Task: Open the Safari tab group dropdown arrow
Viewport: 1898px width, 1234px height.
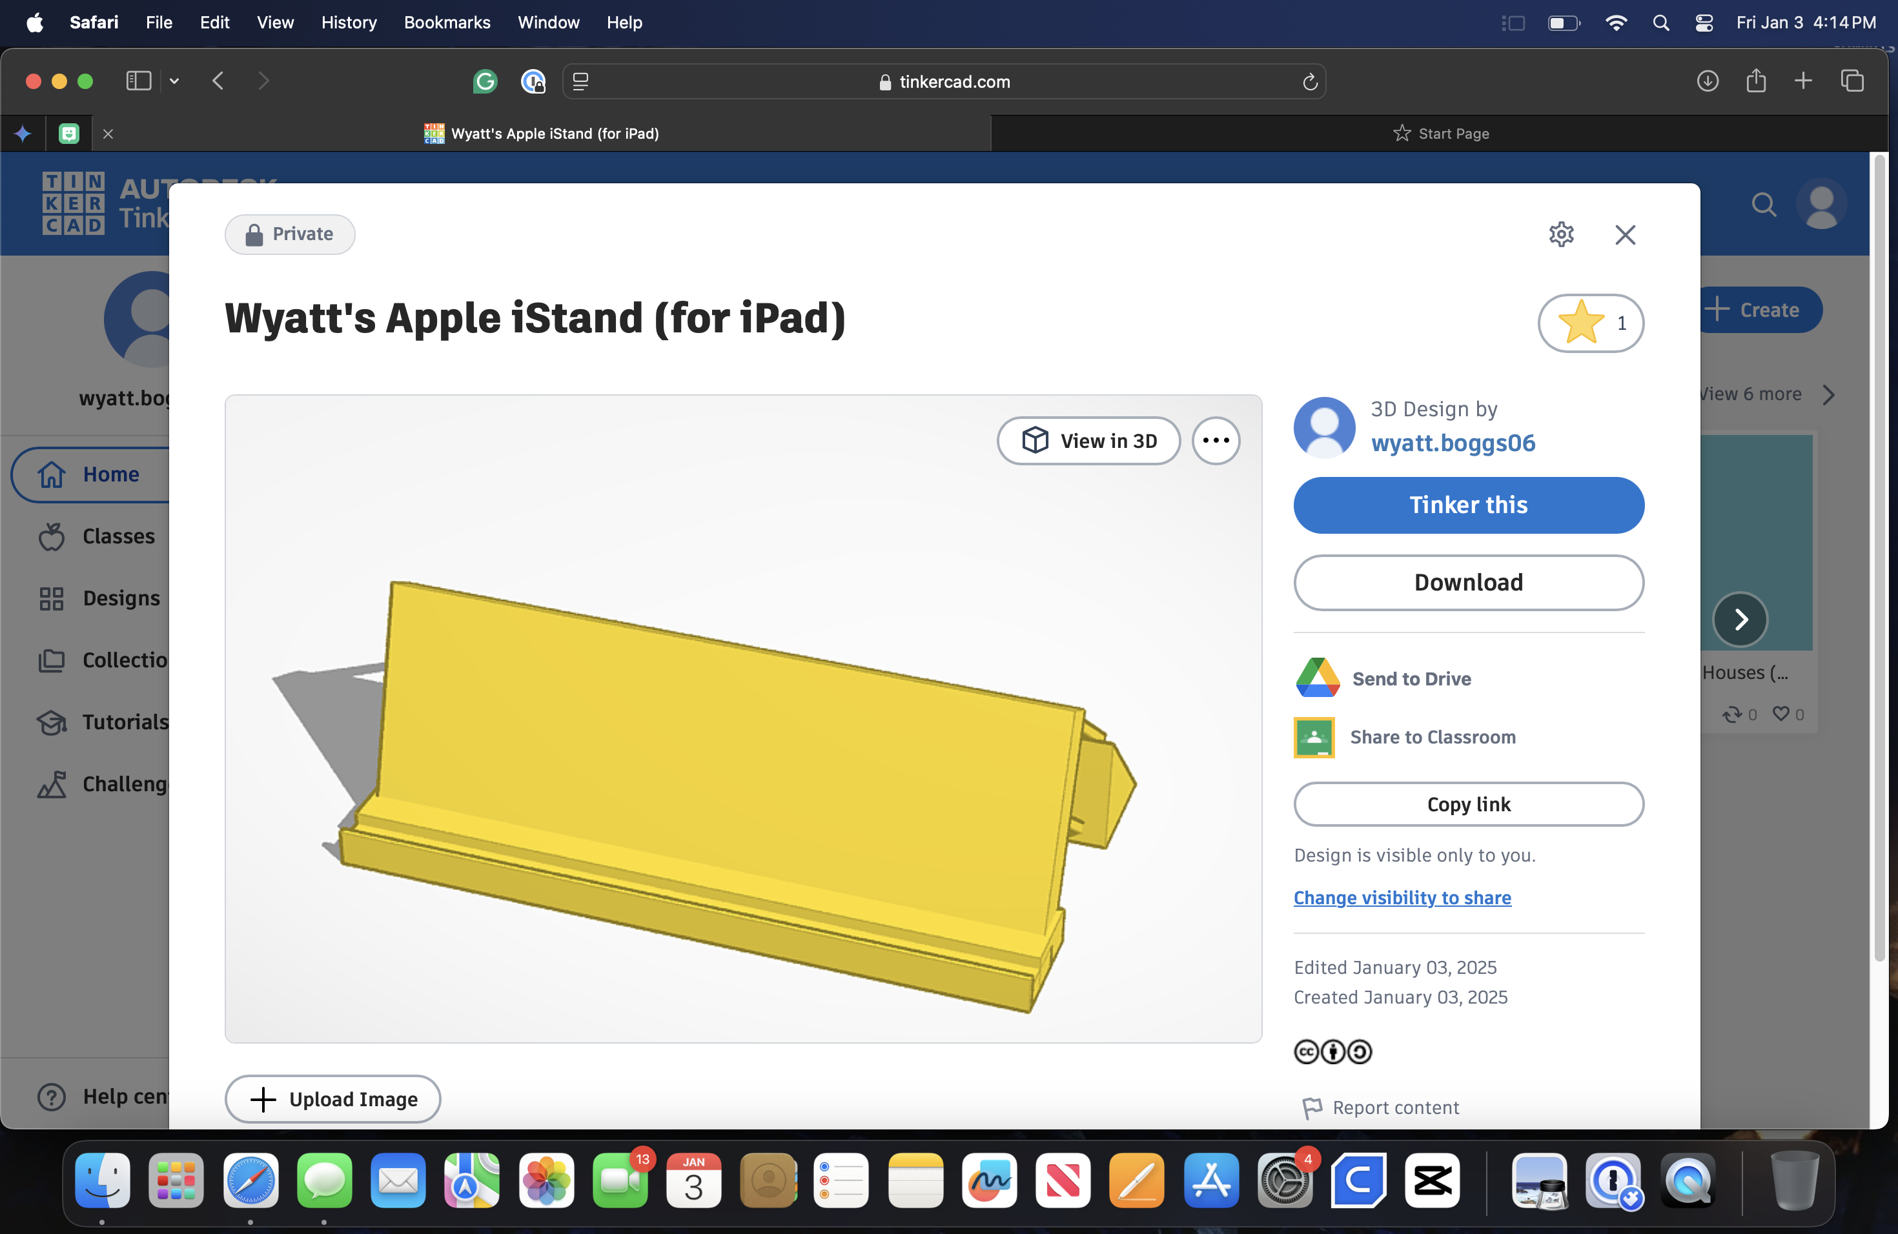Action: (x=174, y=81)
